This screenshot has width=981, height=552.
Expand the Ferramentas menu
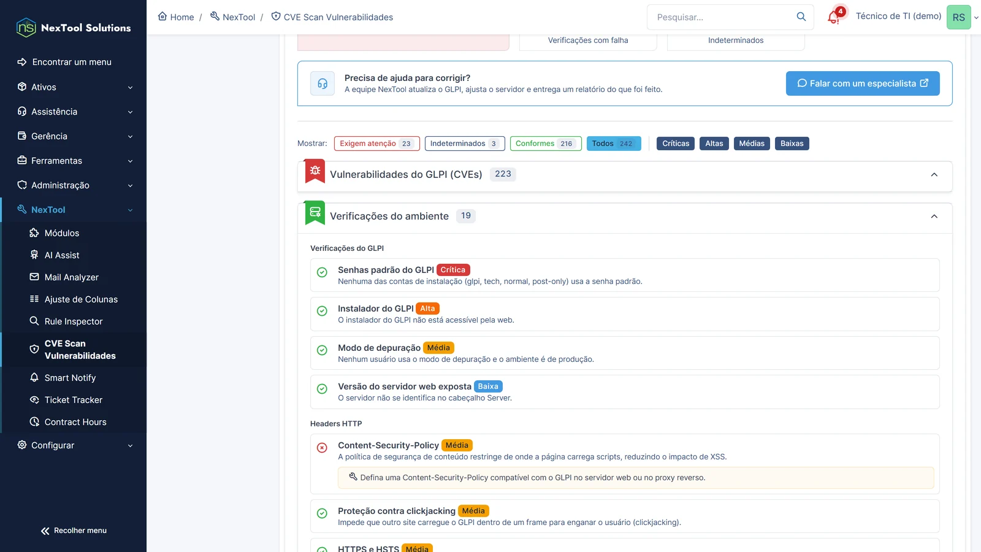pyautogui.click(x=74, y=161)
